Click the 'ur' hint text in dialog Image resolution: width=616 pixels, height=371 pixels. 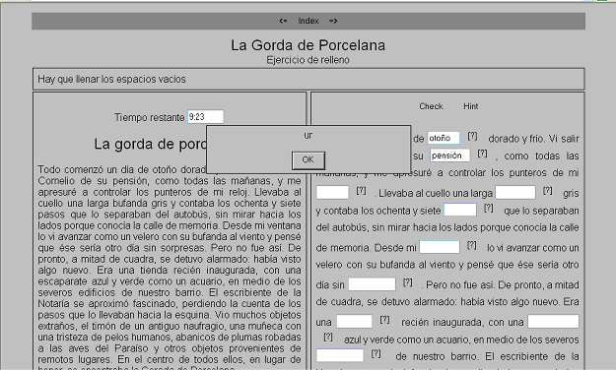308,135
